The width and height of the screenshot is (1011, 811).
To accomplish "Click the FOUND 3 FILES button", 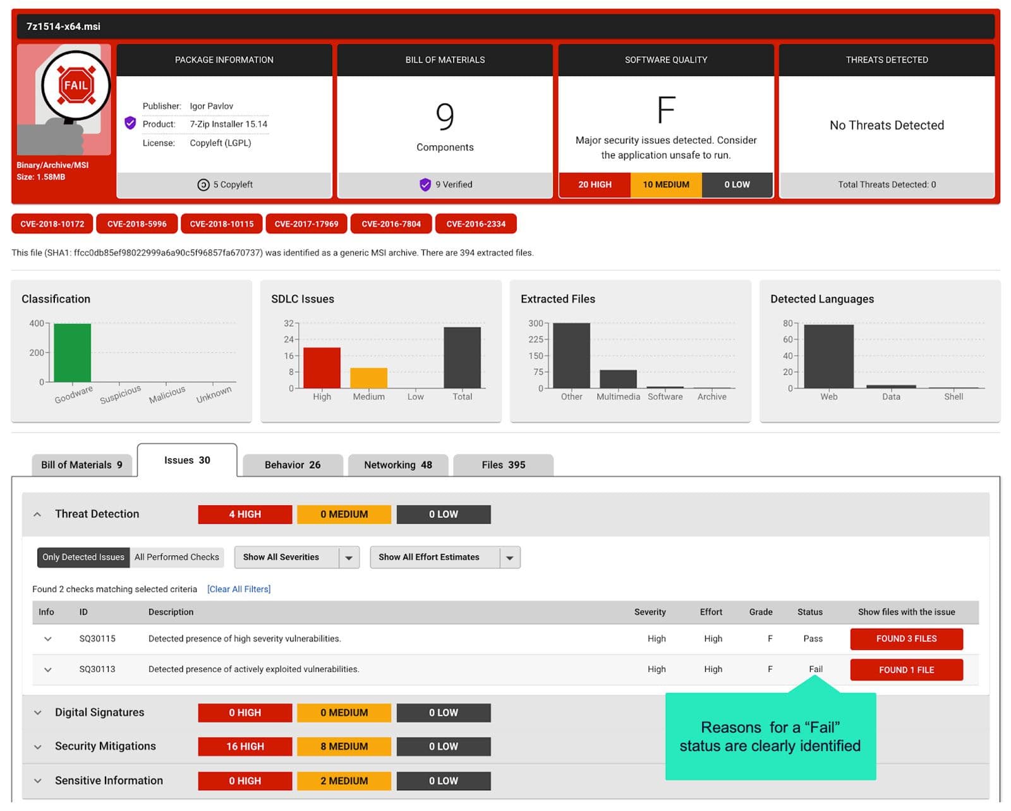I will coord(905,639).
